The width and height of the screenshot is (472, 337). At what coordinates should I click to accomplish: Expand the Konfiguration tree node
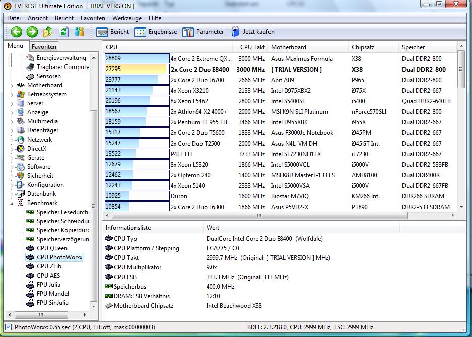(12, 185)
